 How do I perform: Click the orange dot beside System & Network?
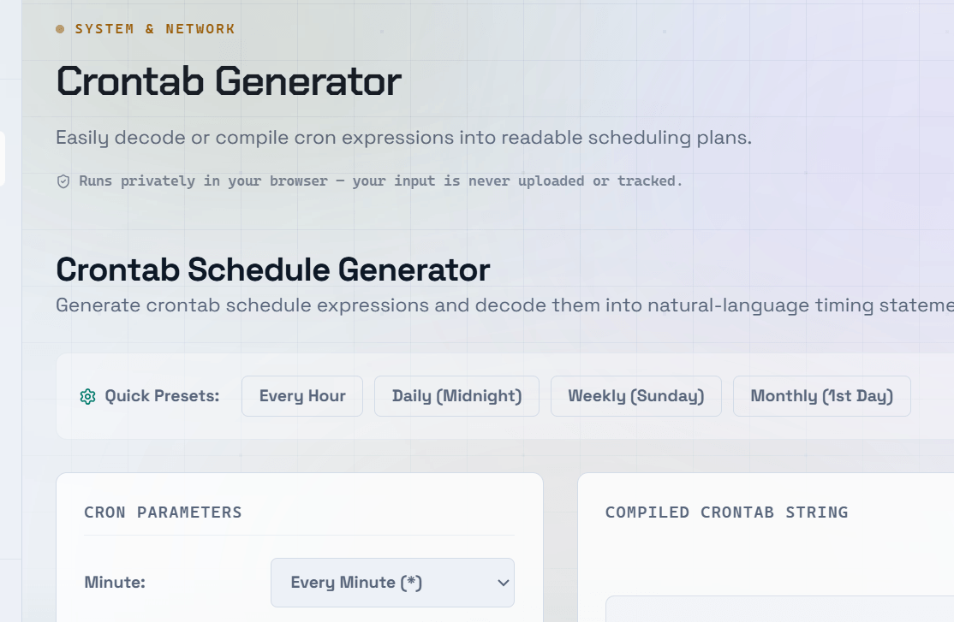pos(60,29)
